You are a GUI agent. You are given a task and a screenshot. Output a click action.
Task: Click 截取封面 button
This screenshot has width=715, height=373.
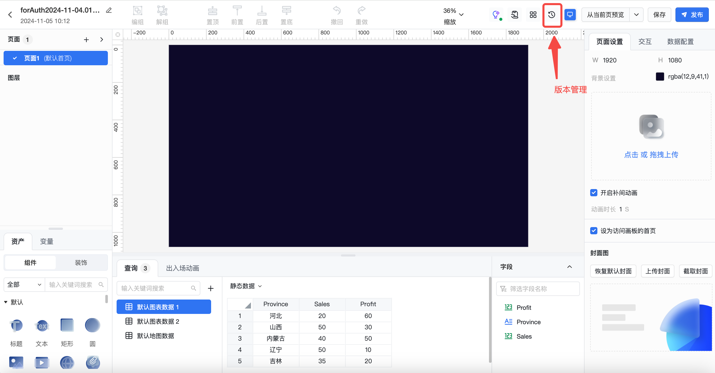[x=695, y=271]
